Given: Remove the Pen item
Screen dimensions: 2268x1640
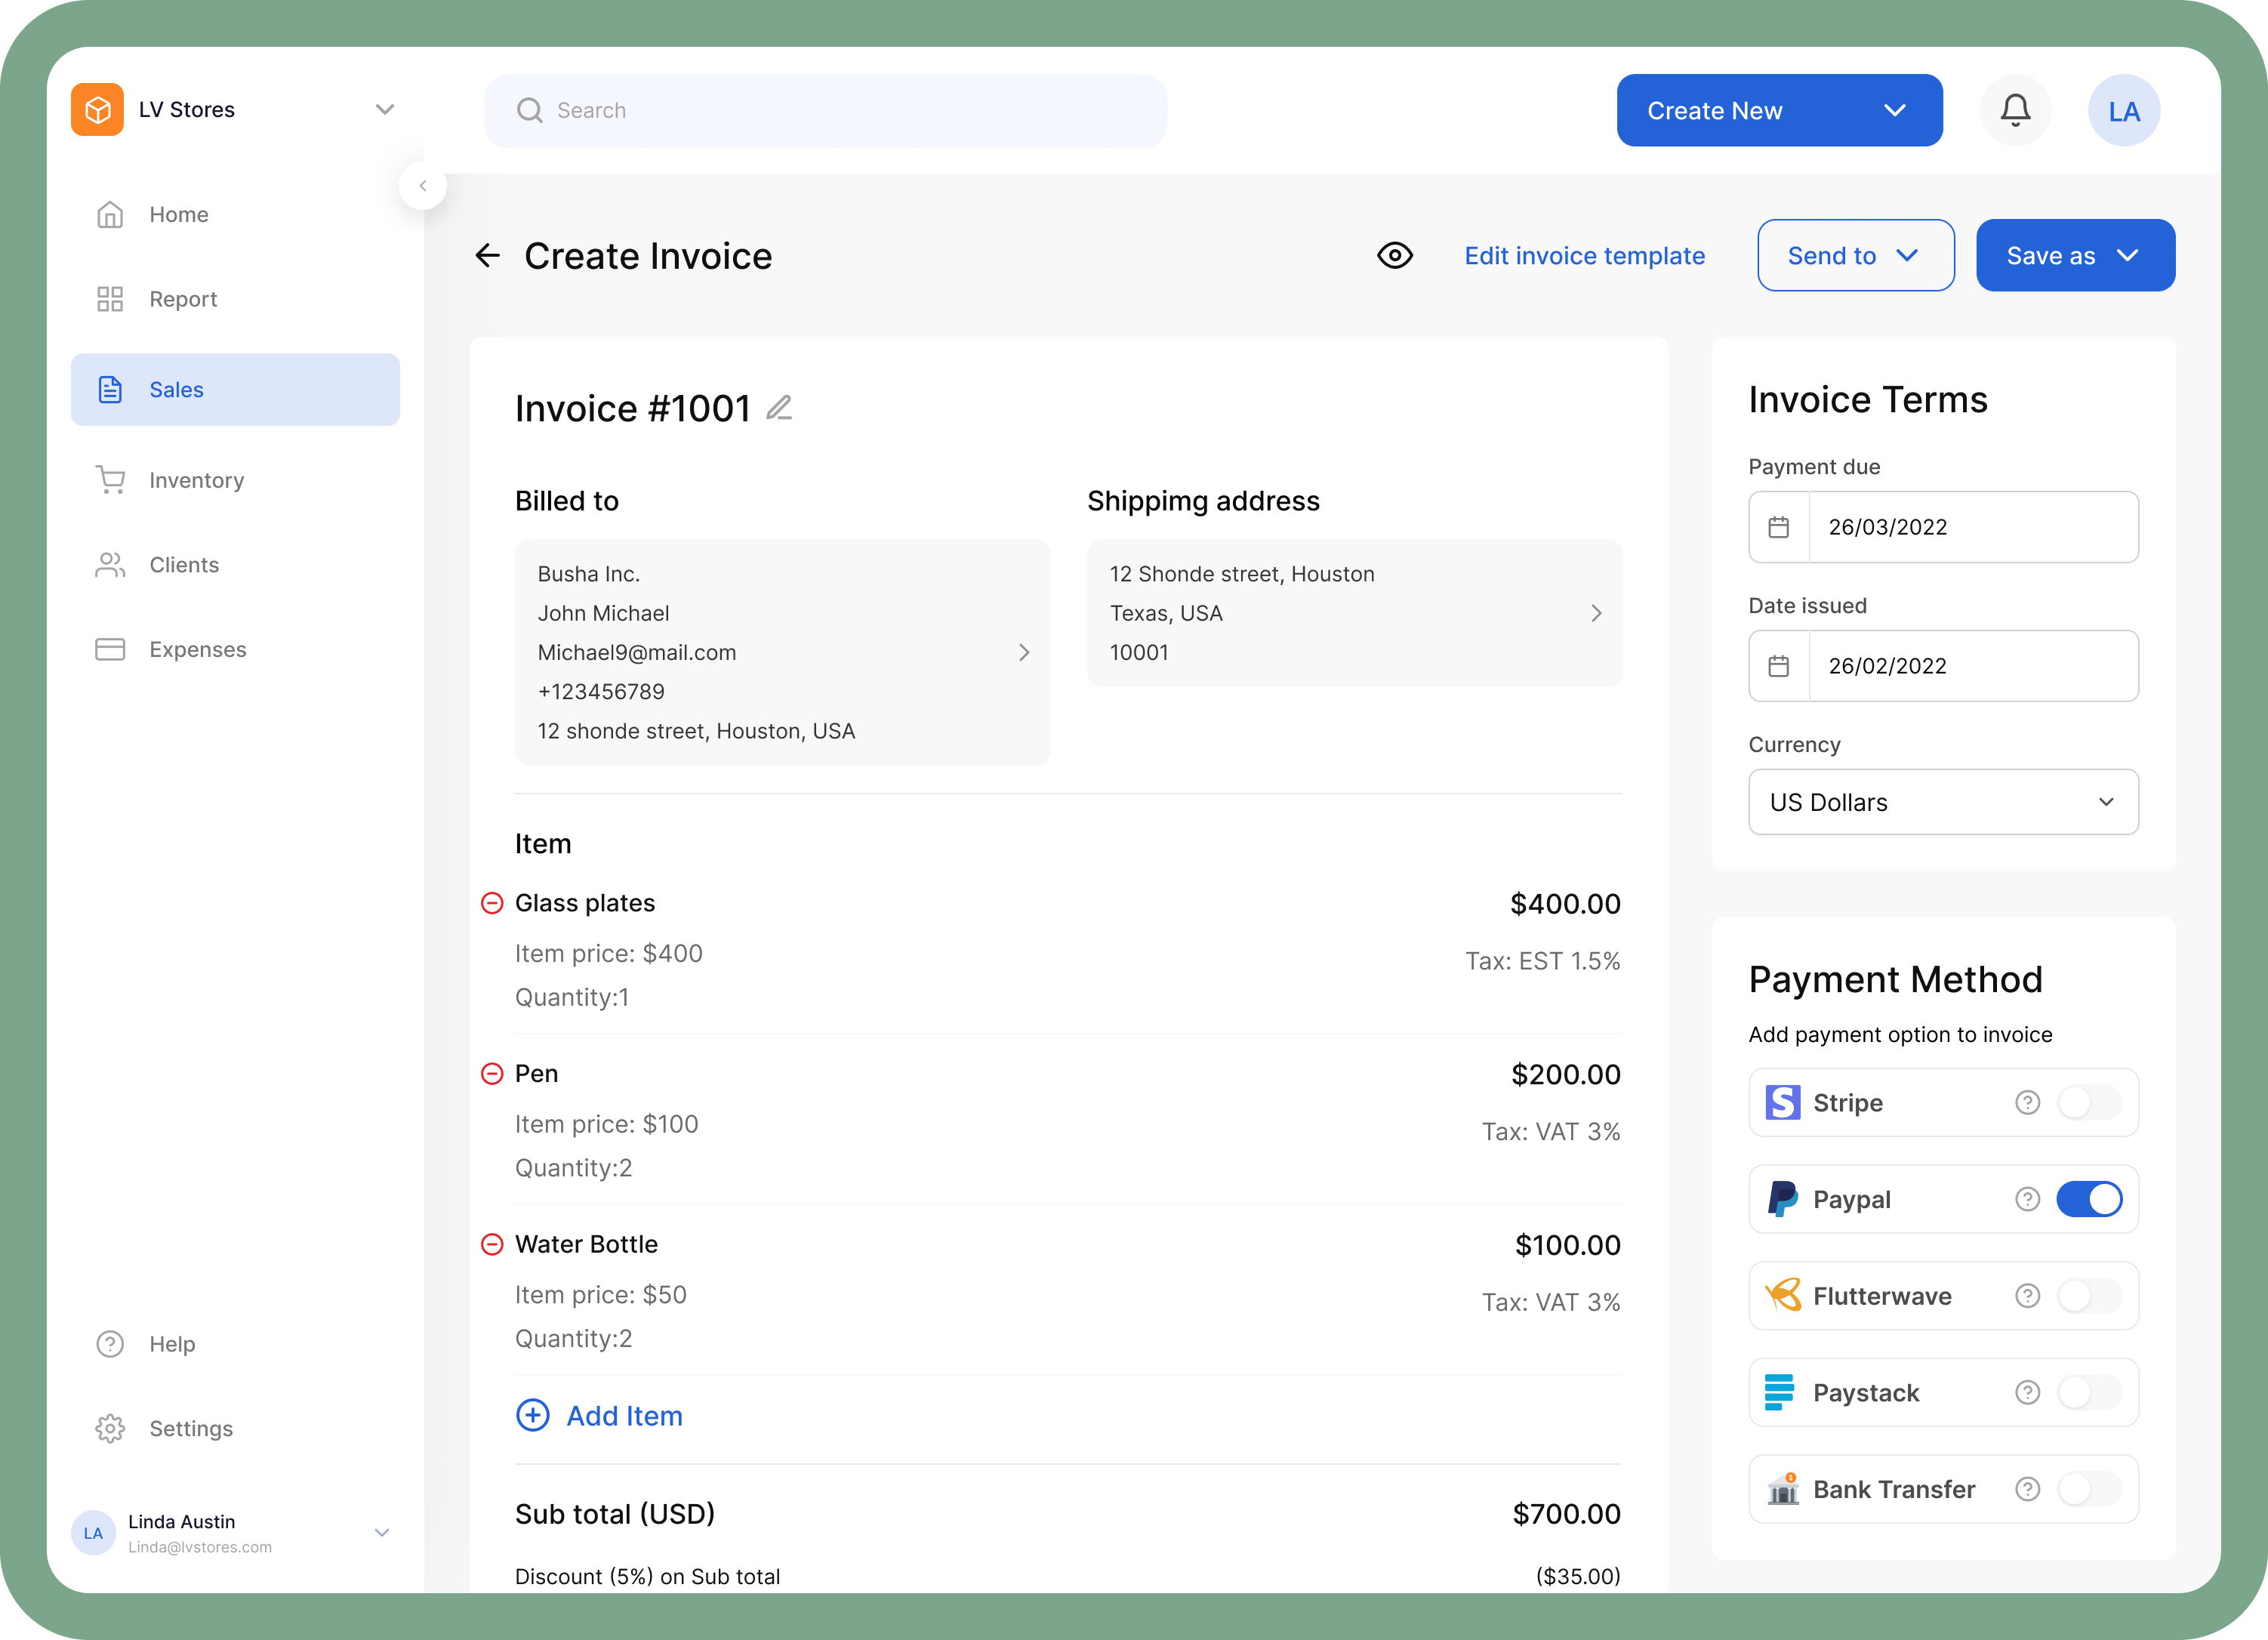Looking at the screenshot, I should pos(492,1074).
